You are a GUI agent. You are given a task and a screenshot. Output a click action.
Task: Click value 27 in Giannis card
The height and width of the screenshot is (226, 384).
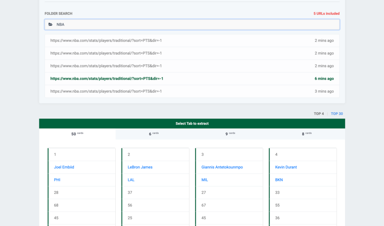[x=204, y=193]
